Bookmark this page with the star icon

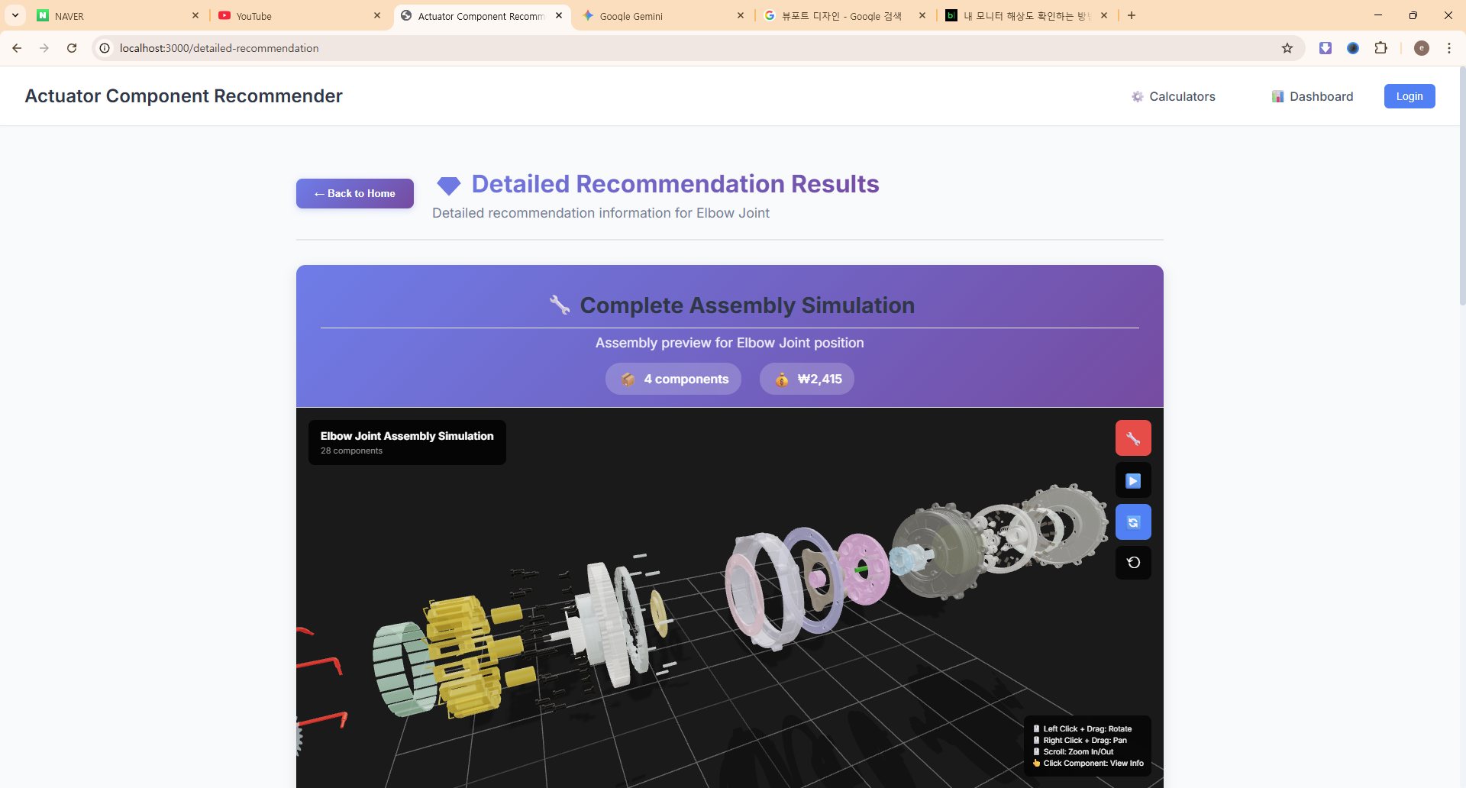click(1287, 48)
